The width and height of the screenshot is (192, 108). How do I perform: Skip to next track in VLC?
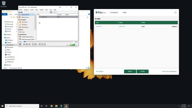pos(29,44)
